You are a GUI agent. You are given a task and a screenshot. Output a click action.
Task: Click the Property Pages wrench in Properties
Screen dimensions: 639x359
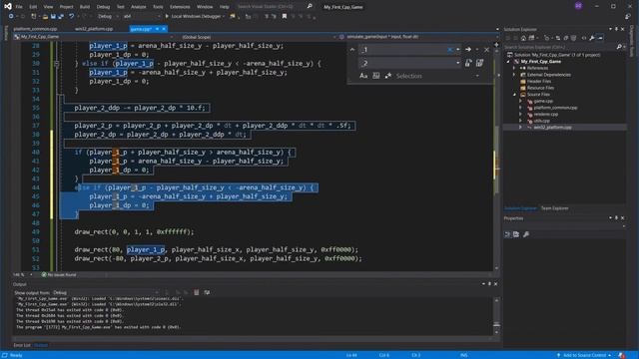(x=526, y=234)
